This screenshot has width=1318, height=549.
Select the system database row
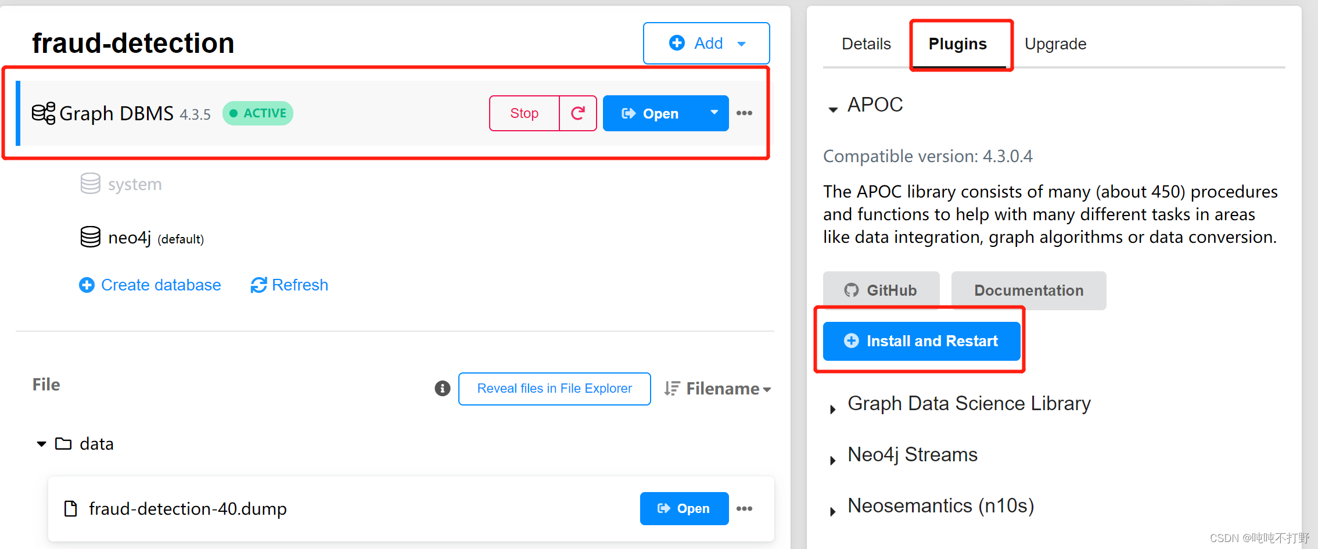click(x=121, y=184)
